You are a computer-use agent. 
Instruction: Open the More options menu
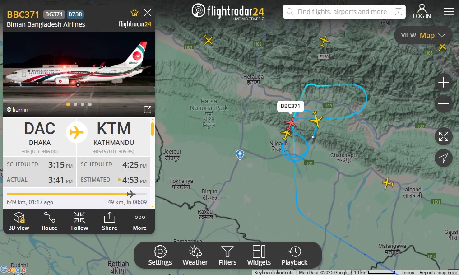coord(139,221)
